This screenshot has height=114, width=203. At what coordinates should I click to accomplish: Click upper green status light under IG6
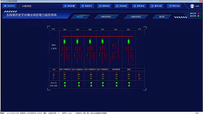65,83
